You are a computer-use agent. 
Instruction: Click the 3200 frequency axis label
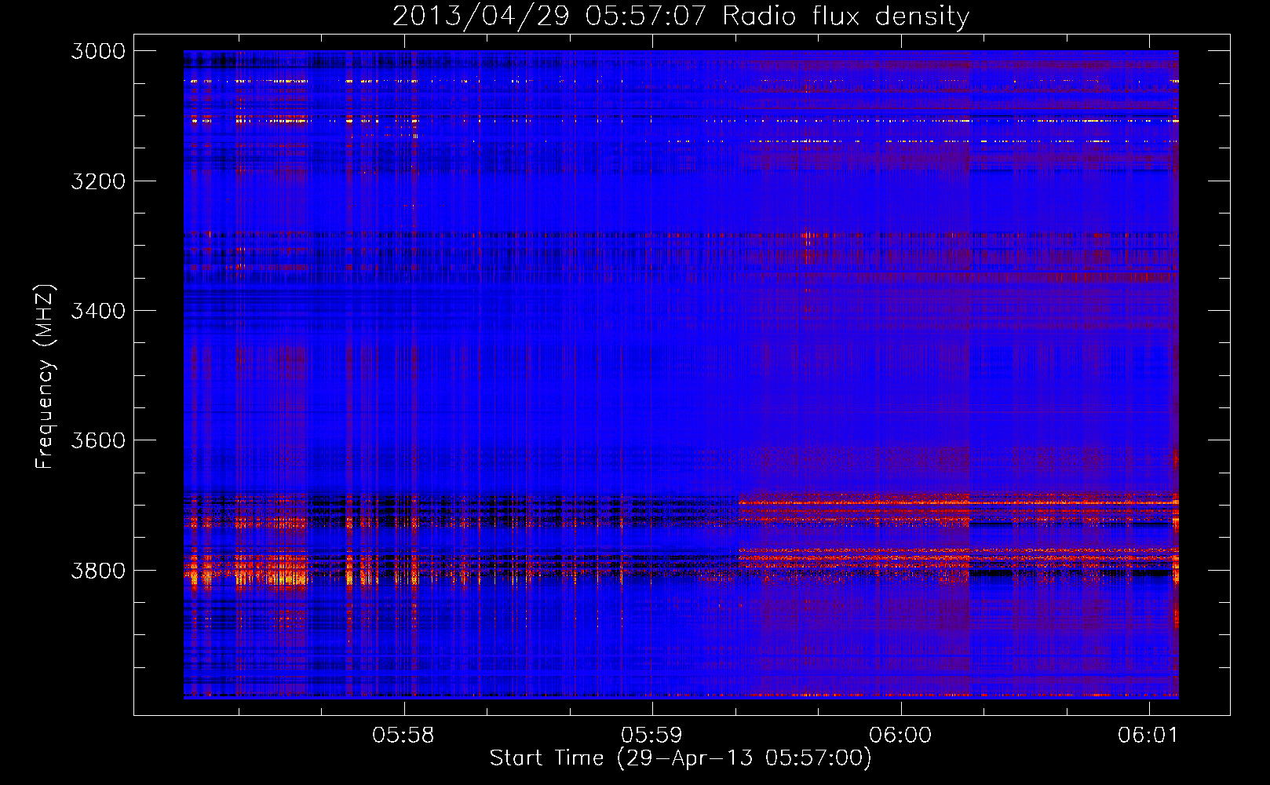(98, 181)
